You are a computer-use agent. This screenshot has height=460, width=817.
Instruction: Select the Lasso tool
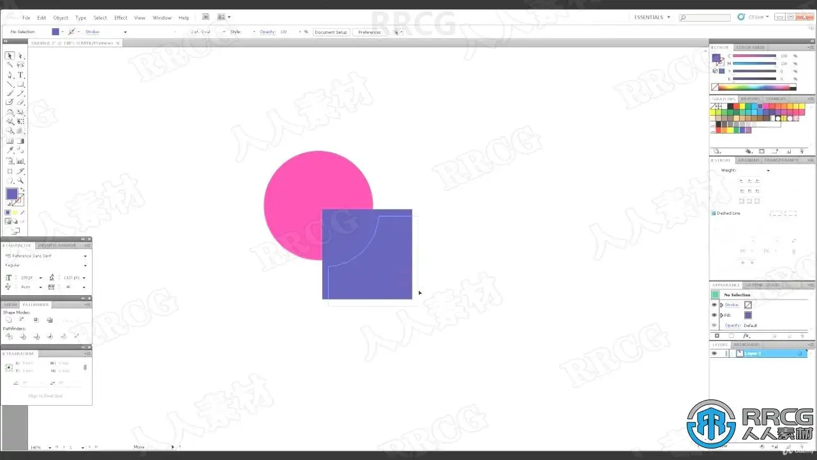pos(20,65)
